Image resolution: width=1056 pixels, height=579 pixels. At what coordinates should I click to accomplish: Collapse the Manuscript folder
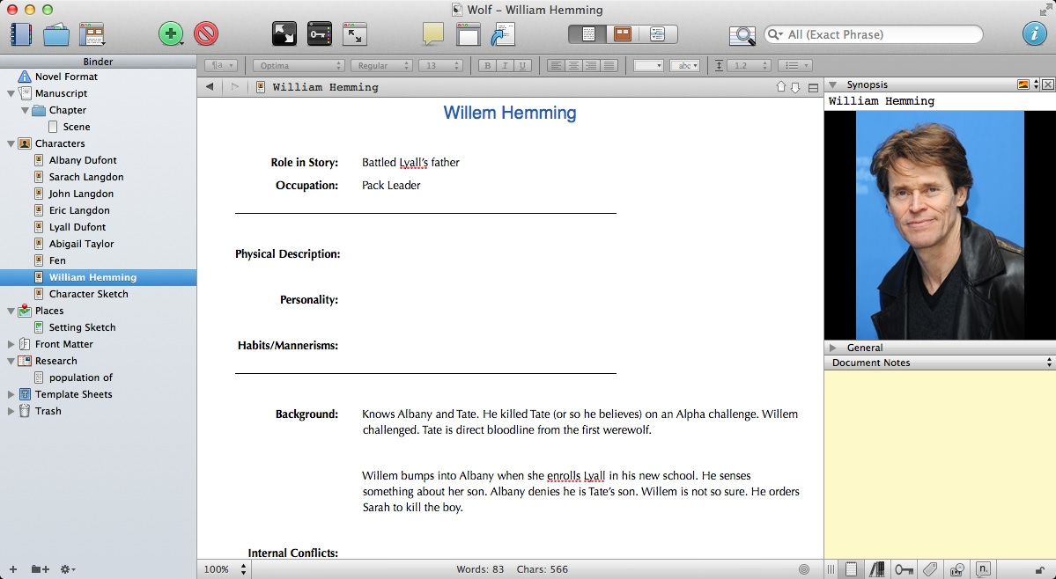pos(11,93)
